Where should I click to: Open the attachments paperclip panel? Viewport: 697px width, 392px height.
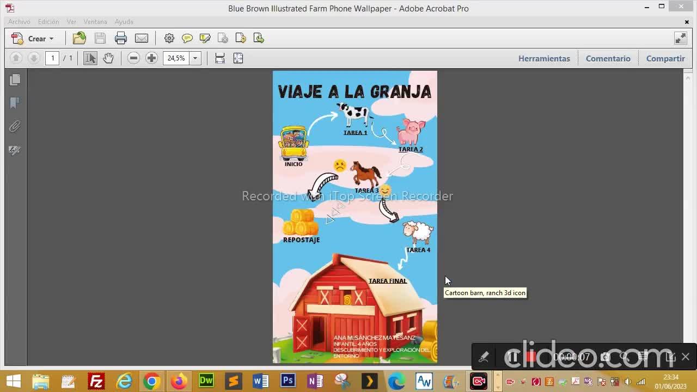coord(15,127)
